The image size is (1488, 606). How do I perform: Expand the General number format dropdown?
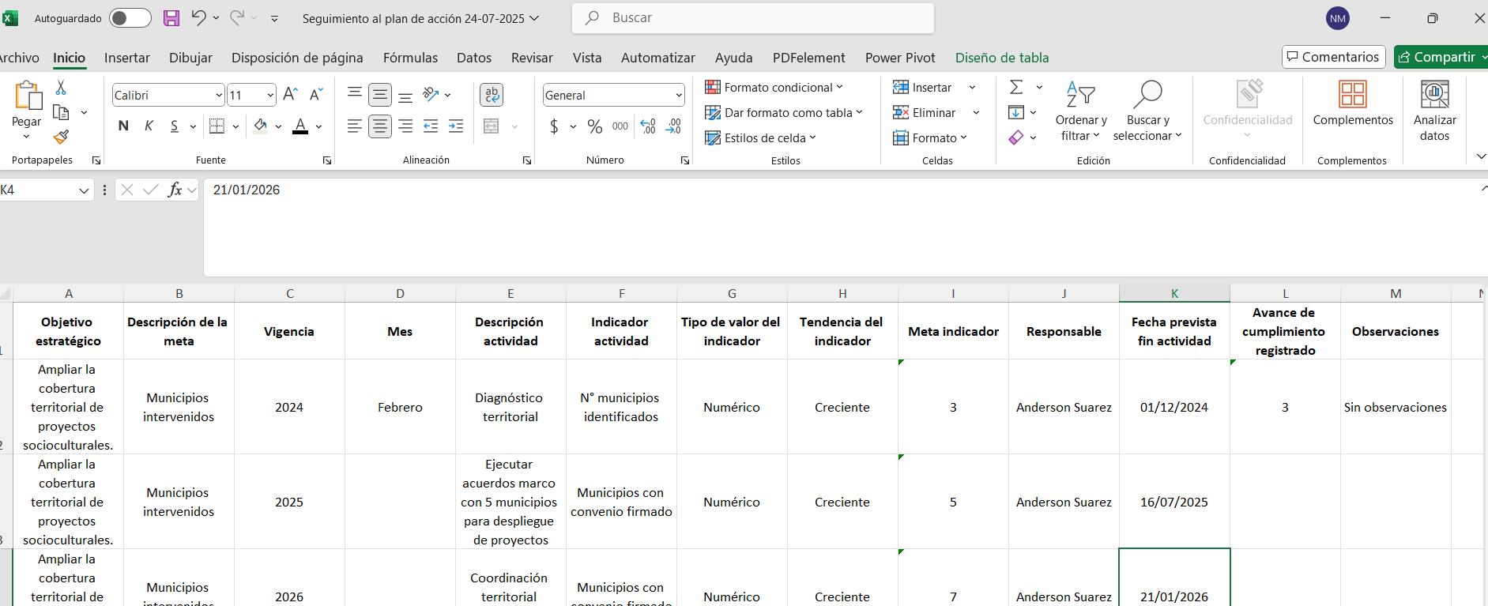point(678,96)
